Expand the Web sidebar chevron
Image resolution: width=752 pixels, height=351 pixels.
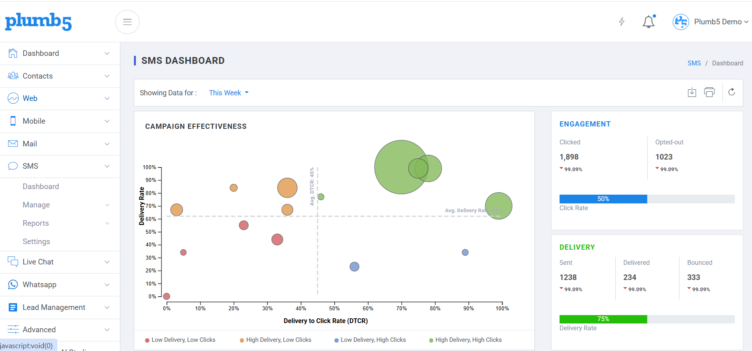(x=107, y=99)
